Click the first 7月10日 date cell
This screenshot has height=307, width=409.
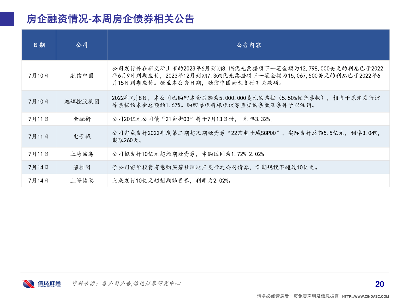(x=39, y=75)
